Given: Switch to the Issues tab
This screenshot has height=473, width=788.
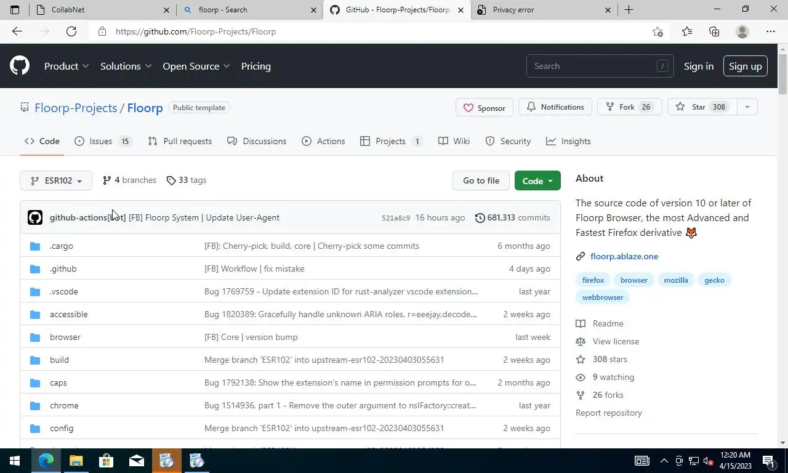Looking at the screenshot, I should pyautogui.click(x=102, y=141).
